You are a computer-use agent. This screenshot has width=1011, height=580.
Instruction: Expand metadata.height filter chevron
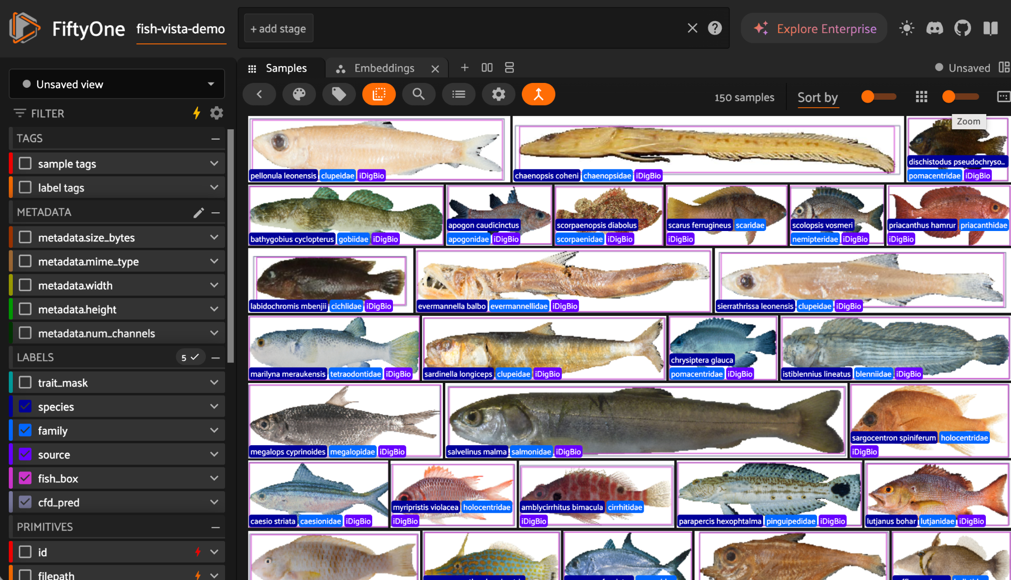[214, 309]
